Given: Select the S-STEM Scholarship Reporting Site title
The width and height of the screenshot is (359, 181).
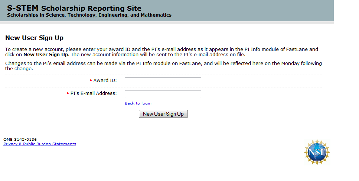Looking at the screenshot, I should click(x=74, y=8).
